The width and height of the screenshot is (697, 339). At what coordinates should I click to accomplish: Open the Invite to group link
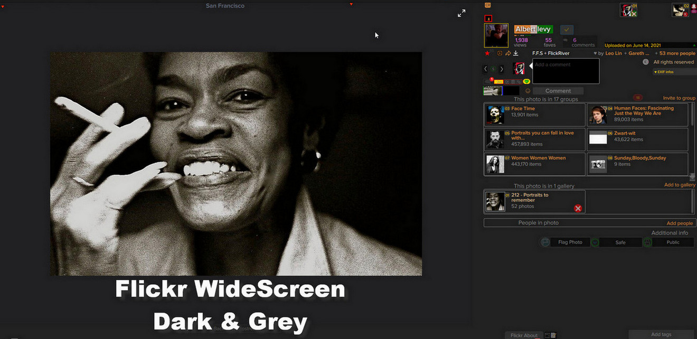(680, 98)
